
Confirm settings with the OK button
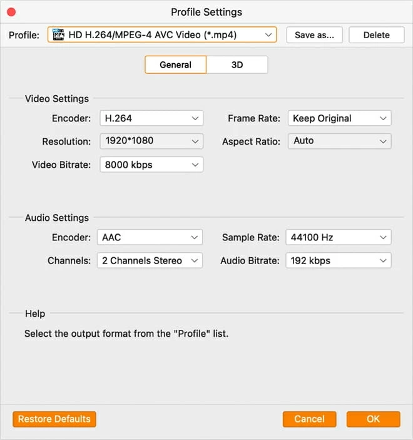(x=373, y=419)
